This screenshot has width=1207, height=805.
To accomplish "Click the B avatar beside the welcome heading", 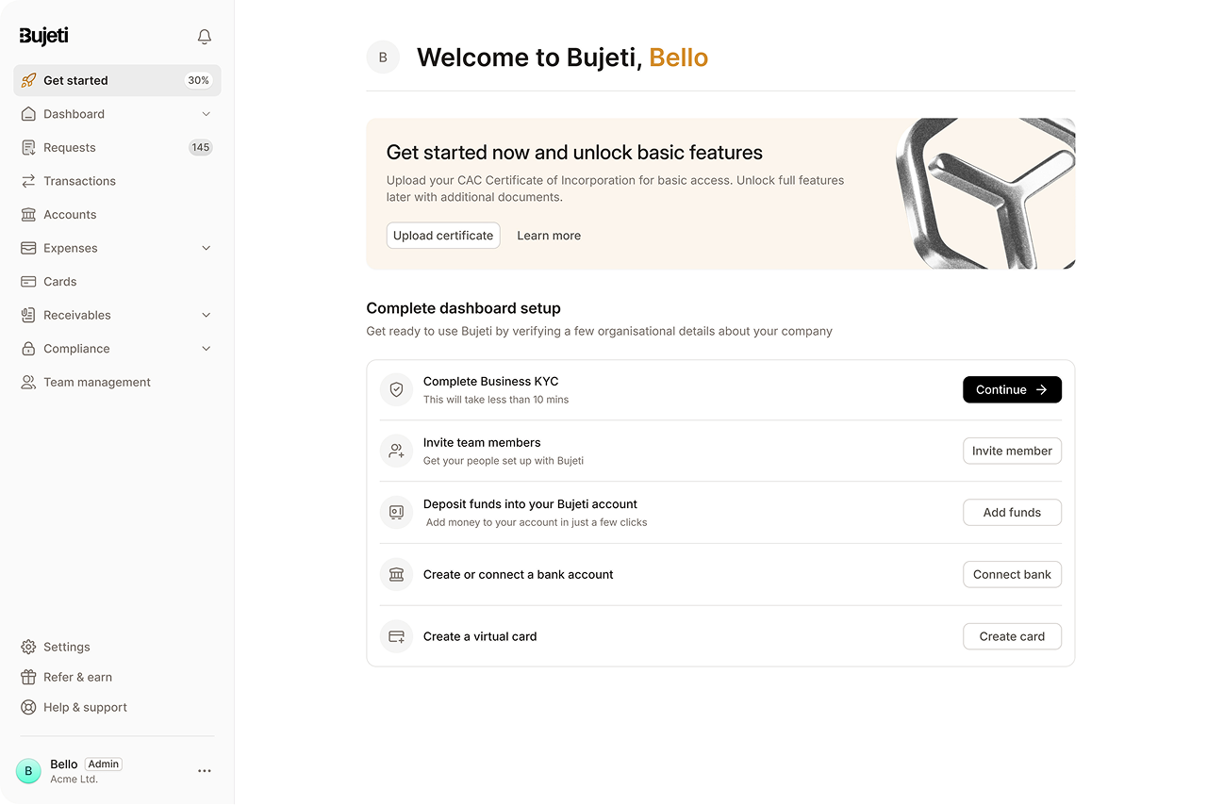I will pyautogui.click(x=383, y=57).
